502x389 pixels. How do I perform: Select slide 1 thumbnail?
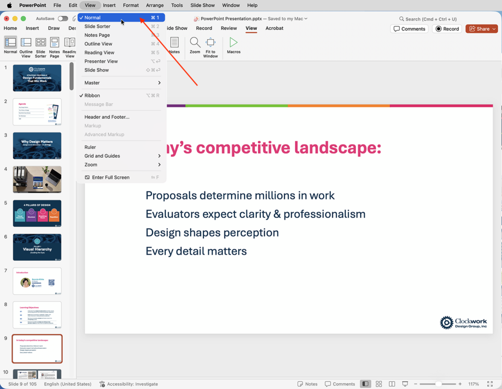(x=37, y=78)
